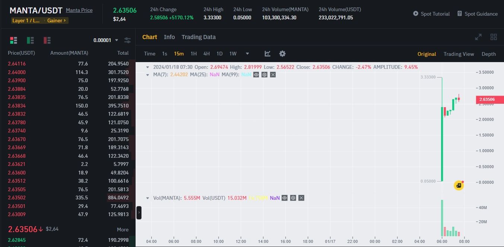Open order book settings sliders icon
Viewport: 504px width, 247px height.
point(127,40)
